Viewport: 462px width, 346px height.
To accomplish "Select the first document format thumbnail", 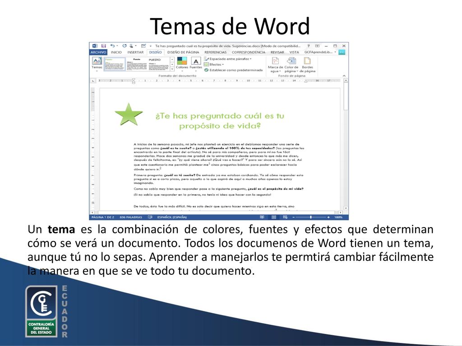I will [115, 64].
